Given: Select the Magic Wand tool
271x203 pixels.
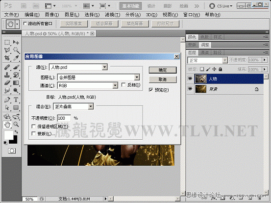Looking at the screenshot, I should [16, 50].
